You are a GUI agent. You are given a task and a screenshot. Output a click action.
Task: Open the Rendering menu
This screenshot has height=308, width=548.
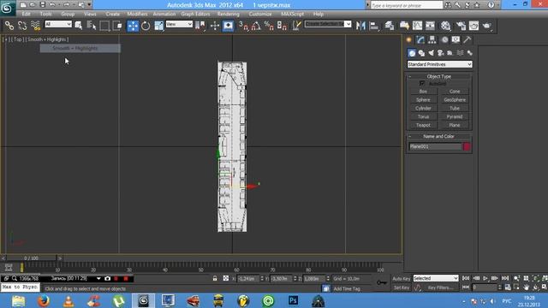229,14
